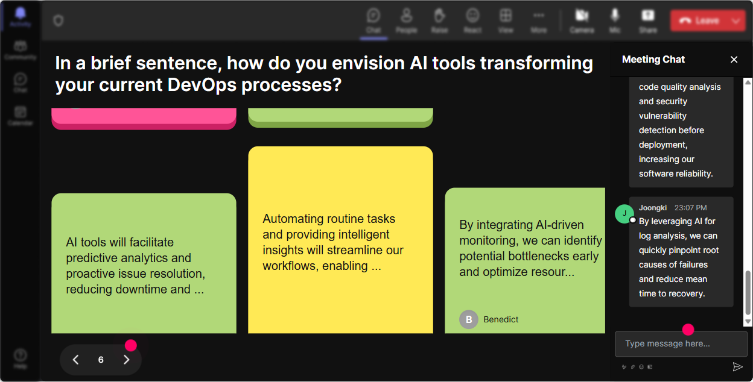The height and width of the screenshot is (382, 753).
Task: Select the 'AI tools will facilitate' green card
Action: (144, 263)
